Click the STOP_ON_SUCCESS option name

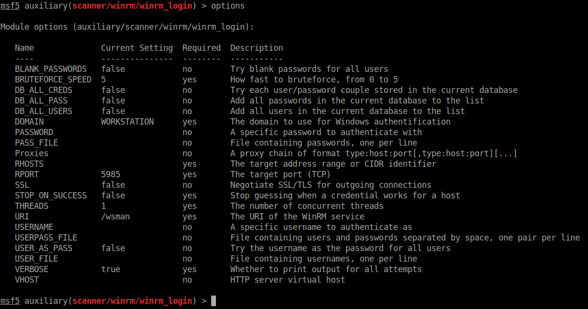pyautogui.click(x=51, y=195)
